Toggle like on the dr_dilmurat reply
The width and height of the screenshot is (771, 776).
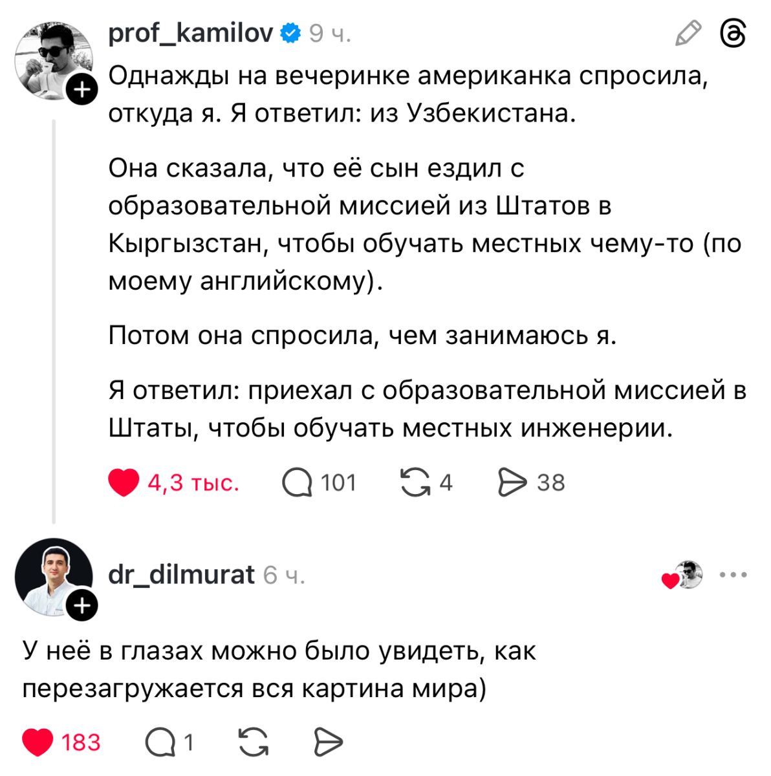[x=38, y=742]
